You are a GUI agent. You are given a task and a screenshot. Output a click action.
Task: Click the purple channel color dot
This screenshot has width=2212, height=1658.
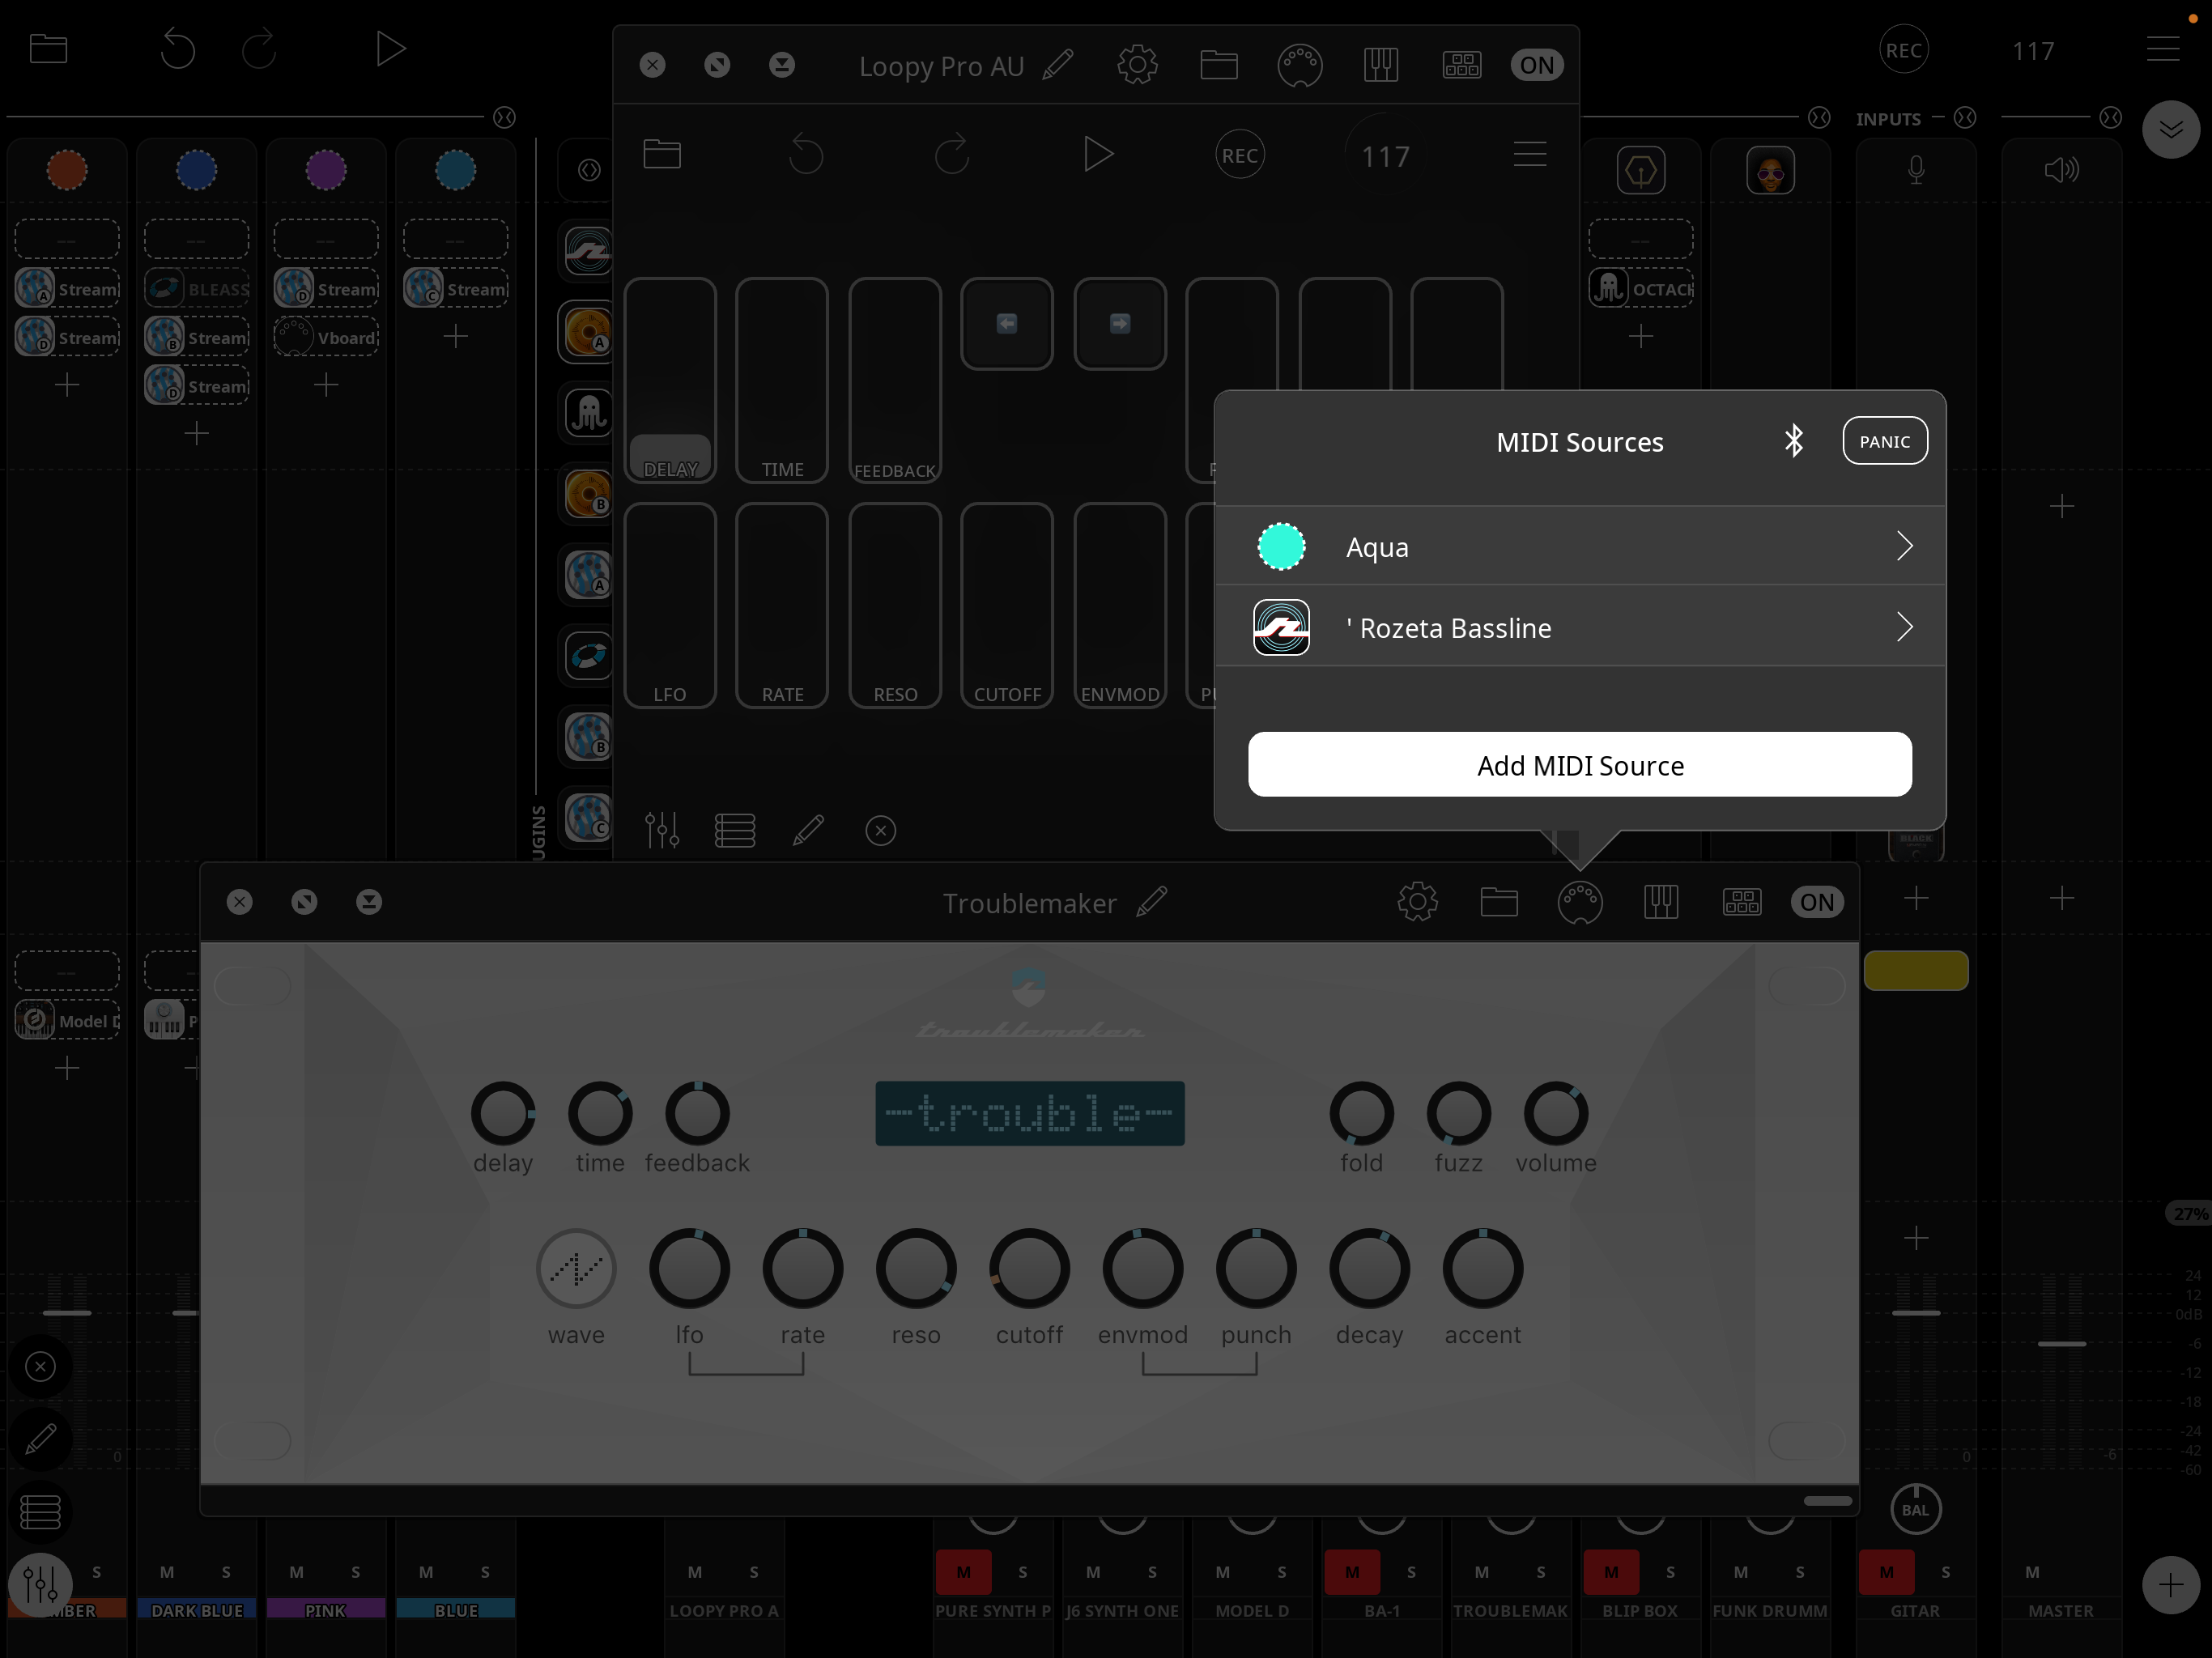(x=325, y=170)
